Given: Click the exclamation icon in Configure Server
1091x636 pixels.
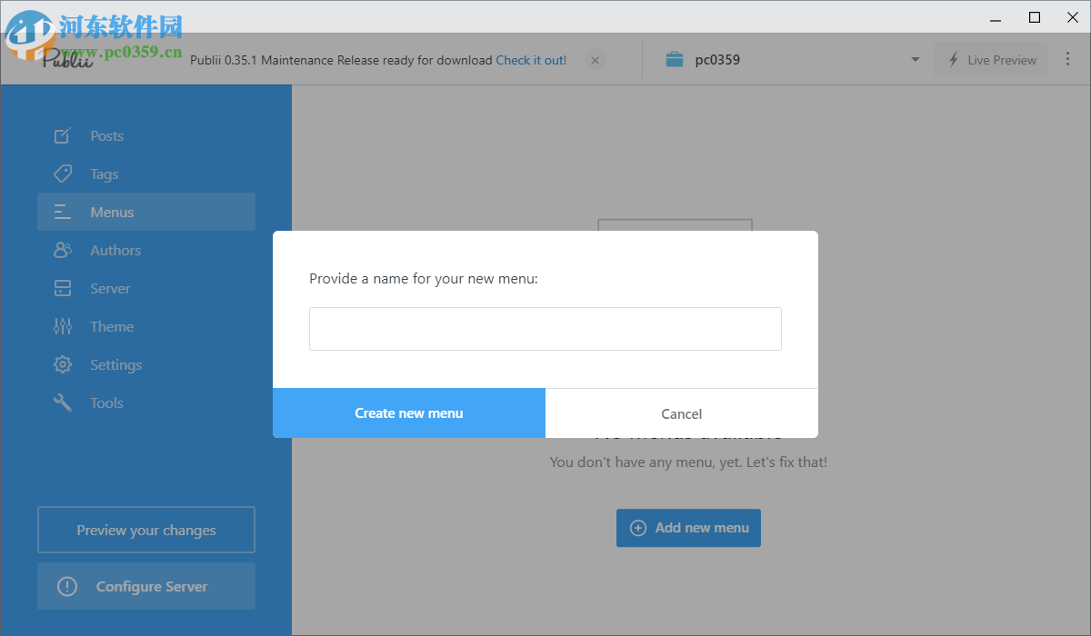Looking at the screenshot, I should pyautogui.click(x=67, y=586).
